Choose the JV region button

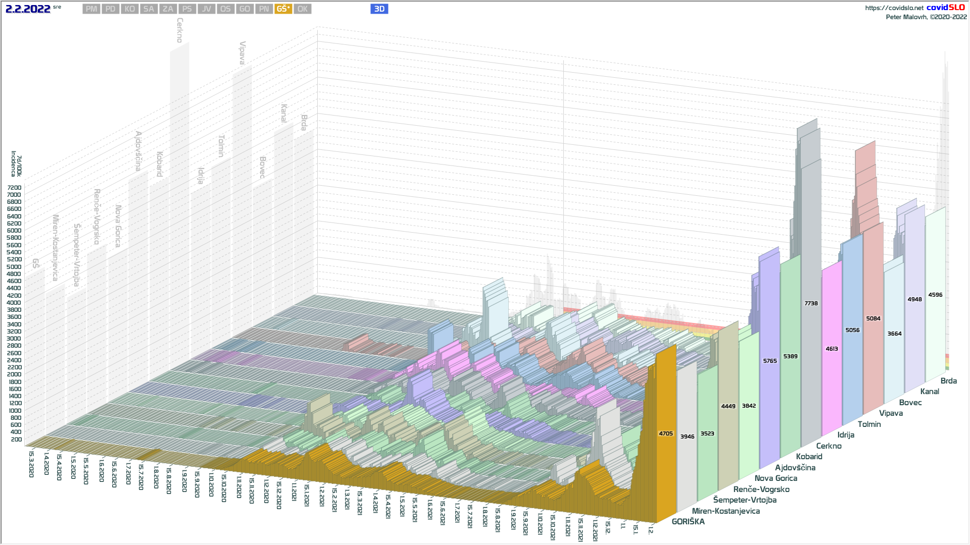[206, 9]
